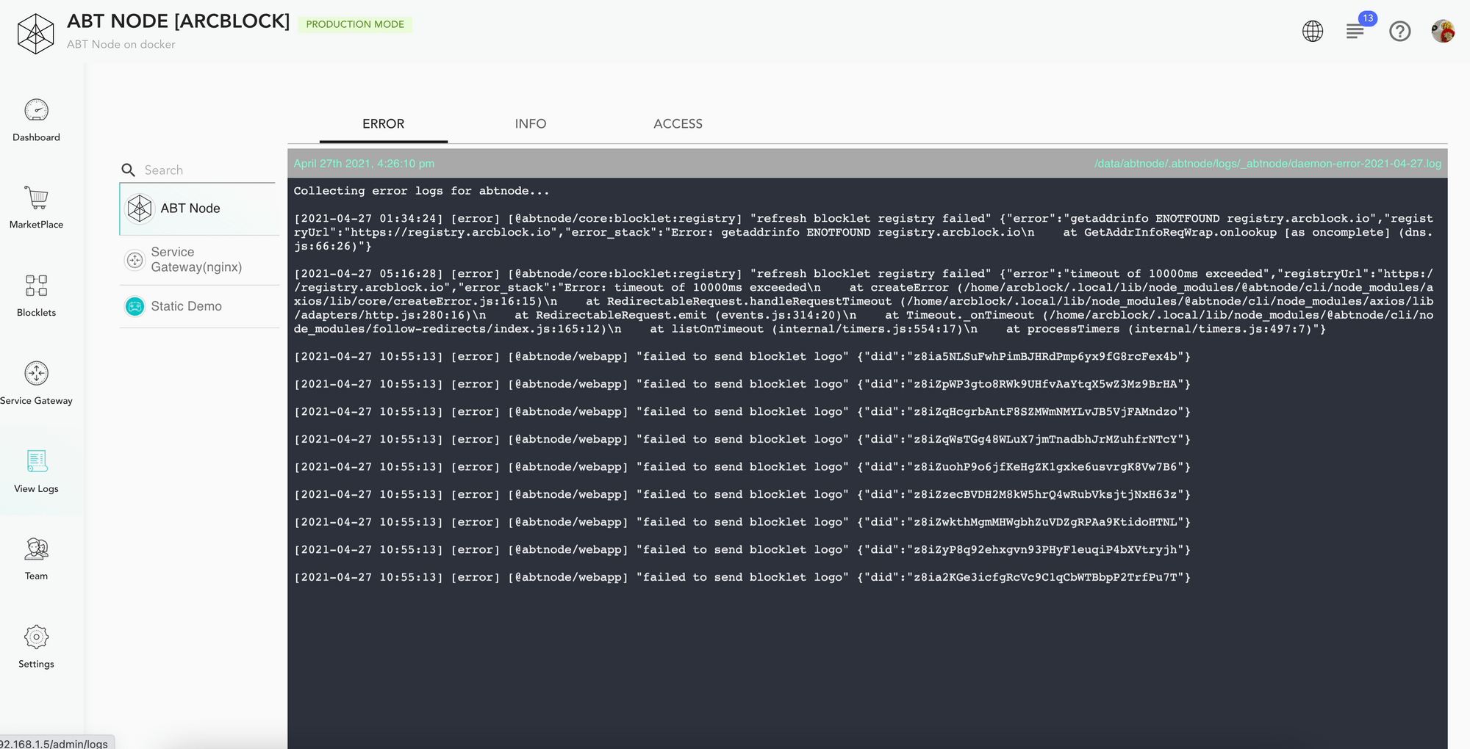Click log line with did z8ia2KGe3icfgRcVc9C1qCbWTBbpP2TrfPu7T
1470x749 pixels.
742,578
